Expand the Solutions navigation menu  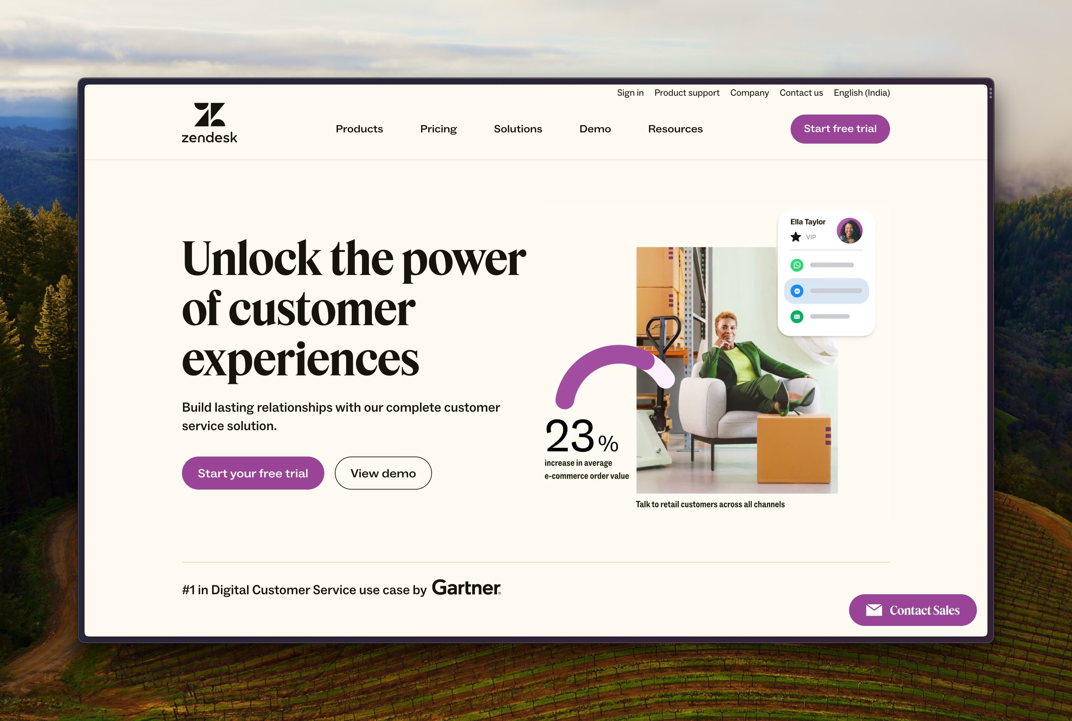pos(518,129)
